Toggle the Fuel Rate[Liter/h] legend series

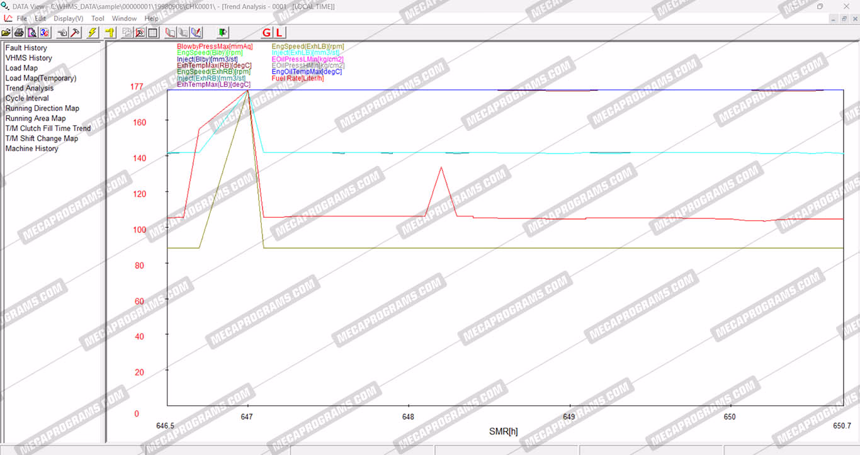[297, 78]
